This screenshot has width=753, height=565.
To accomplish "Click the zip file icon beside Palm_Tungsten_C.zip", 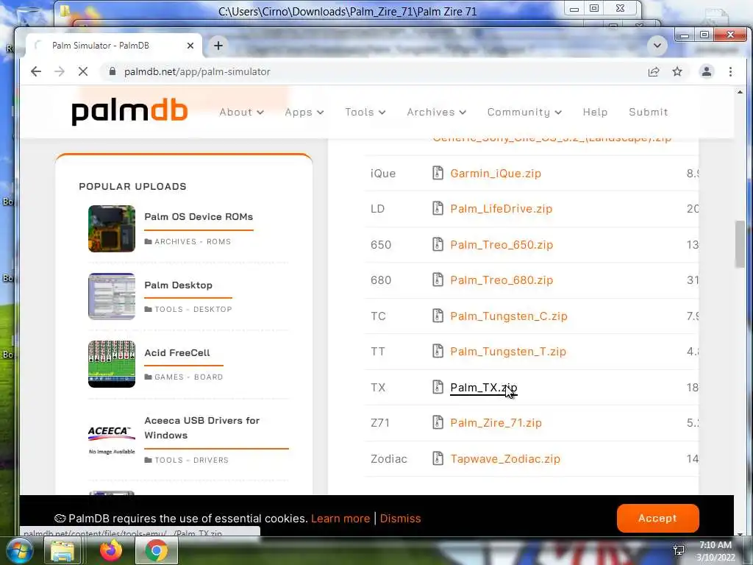I will pos(438,316).
